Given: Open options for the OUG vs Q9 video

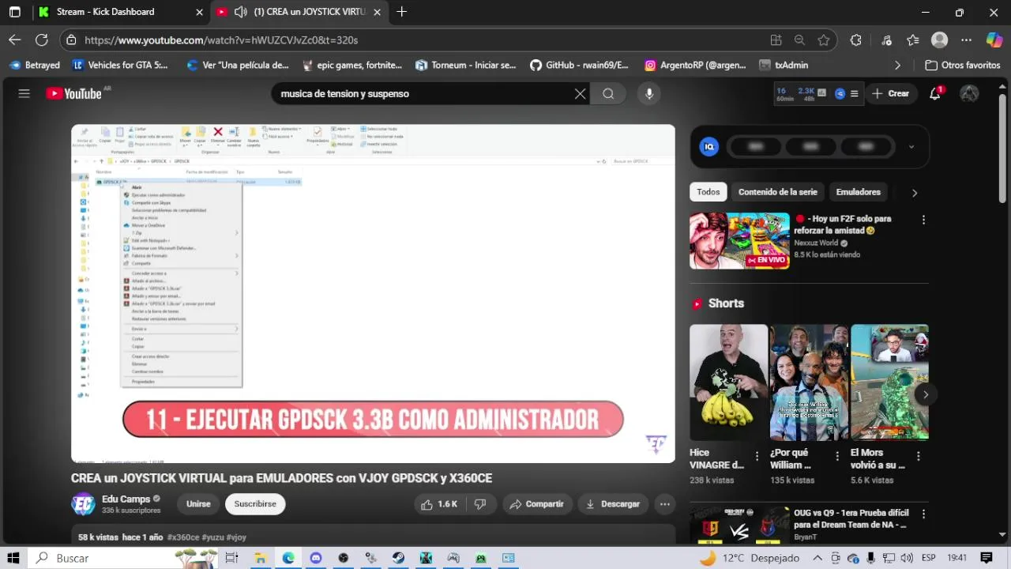Looking at the screenshot, I should [x=923, y=514].
